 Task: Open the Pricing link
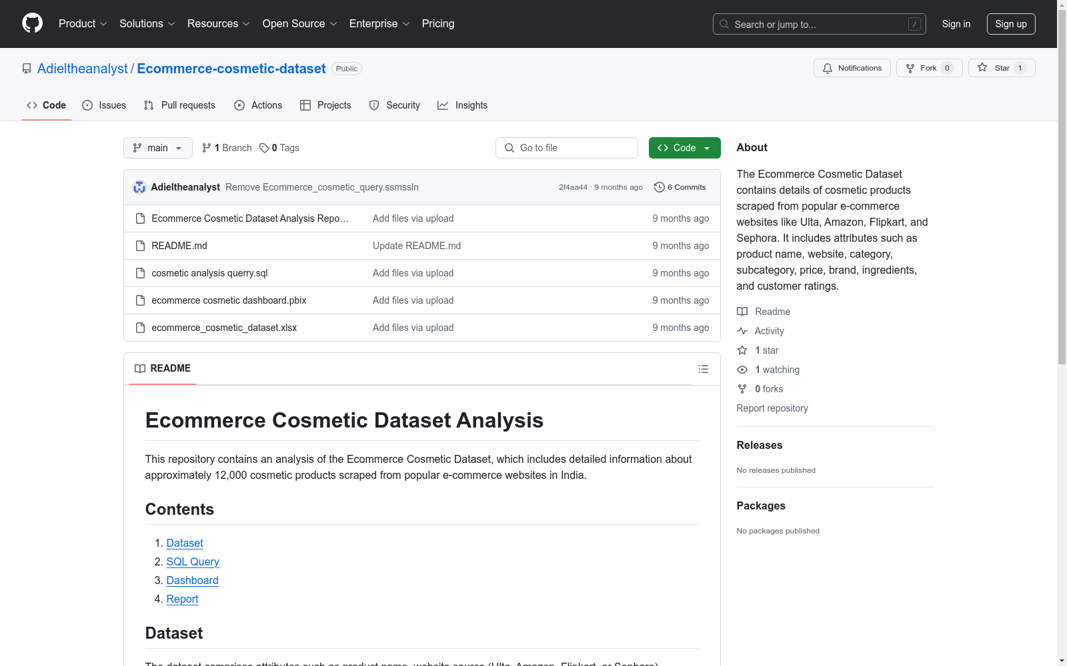click(x=438, y=24)
